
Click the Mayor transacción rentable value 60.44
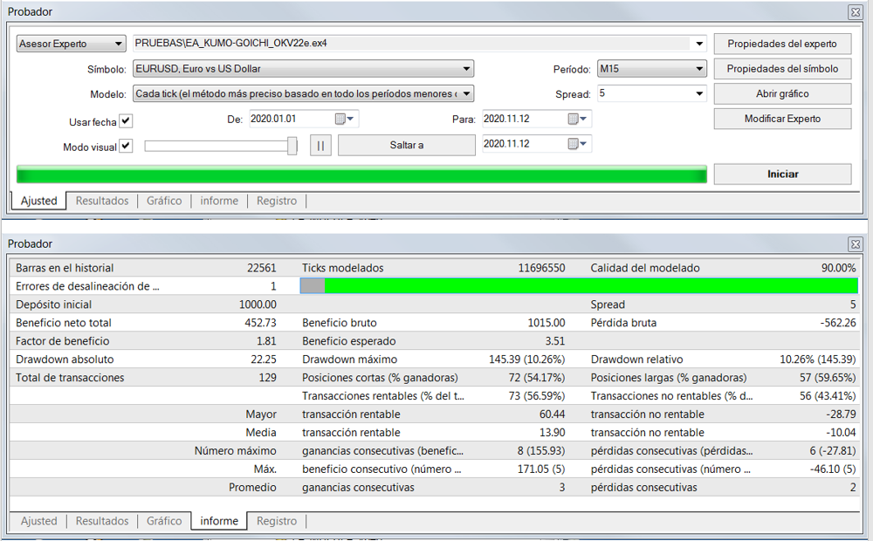(x=553, y=414)
